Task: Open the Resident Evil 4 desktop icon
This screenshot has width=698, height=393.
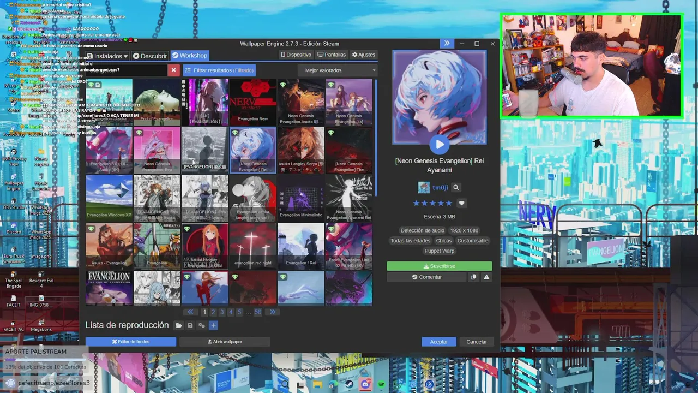Action: (41, 279)
